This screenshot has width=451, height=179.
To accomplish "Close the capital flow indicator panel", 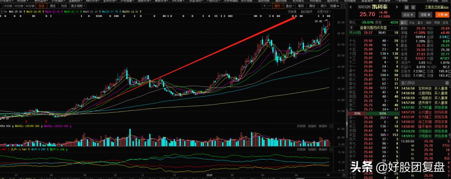I will (x=331, y=149).
